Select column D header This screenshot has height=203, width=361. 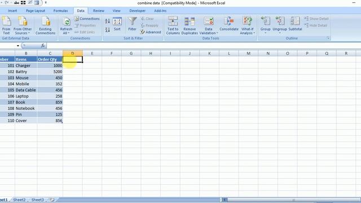click(73, 54)
